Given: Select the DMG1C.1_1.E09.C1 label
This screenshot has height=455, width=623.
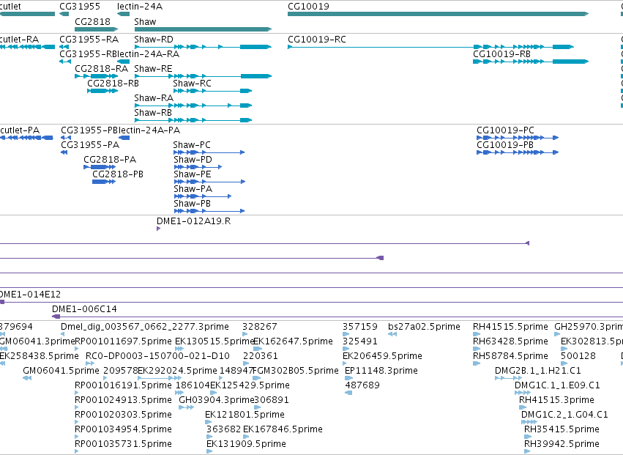Looking at the screenshot, I should tap(557, 385).
